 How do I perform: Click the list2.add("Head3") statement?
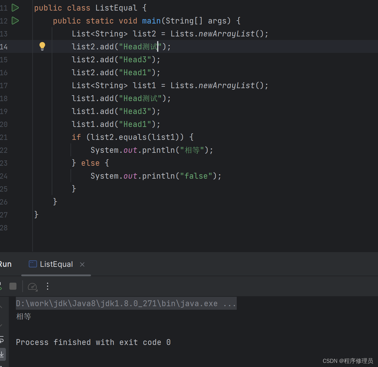[116, 60]
